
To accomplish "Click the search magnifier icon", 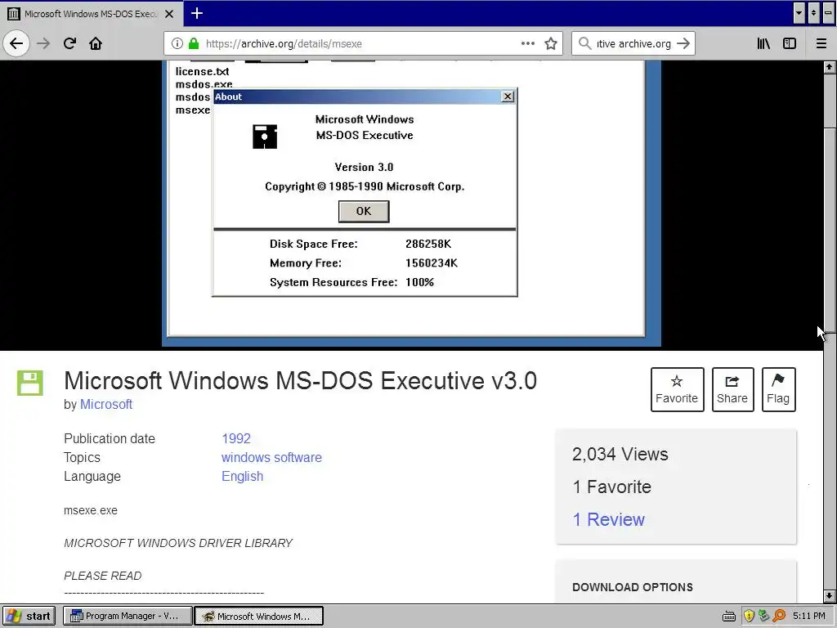I will pyautogui.click(x=585, y=43).
